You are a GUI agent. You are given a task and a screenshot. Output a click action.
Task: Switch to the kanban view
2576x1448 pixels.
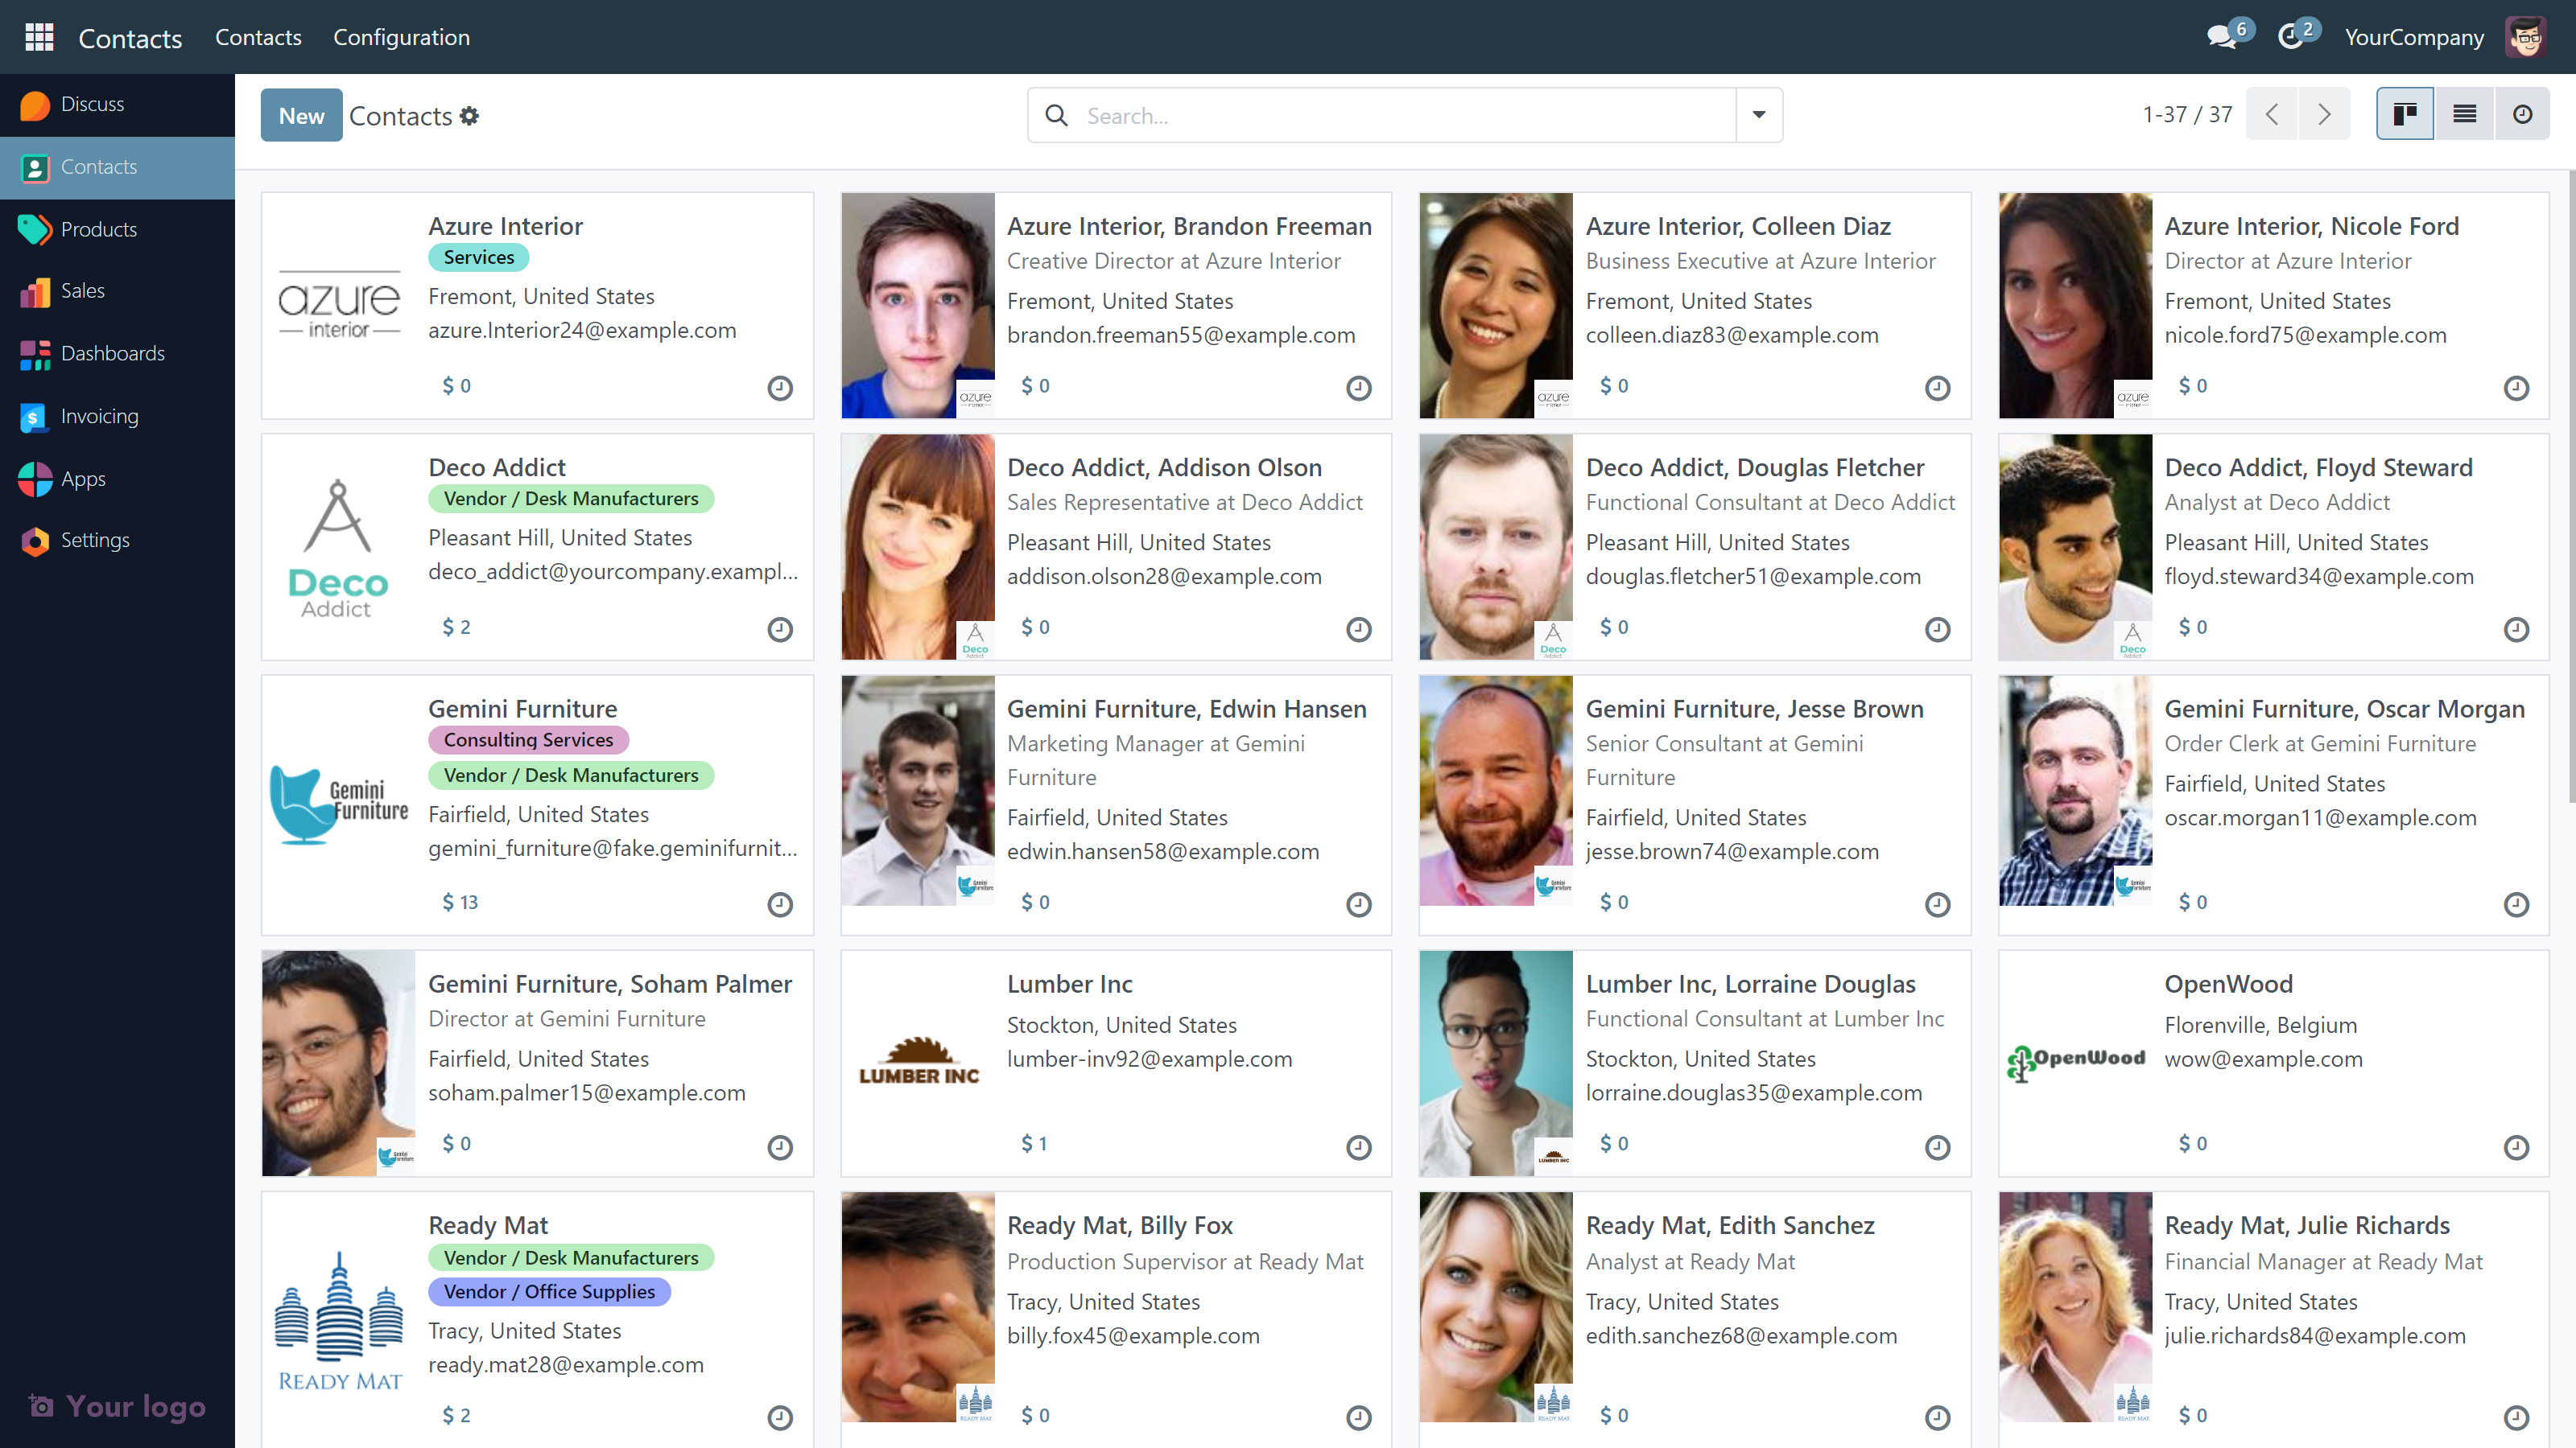tap(2404, 115)
